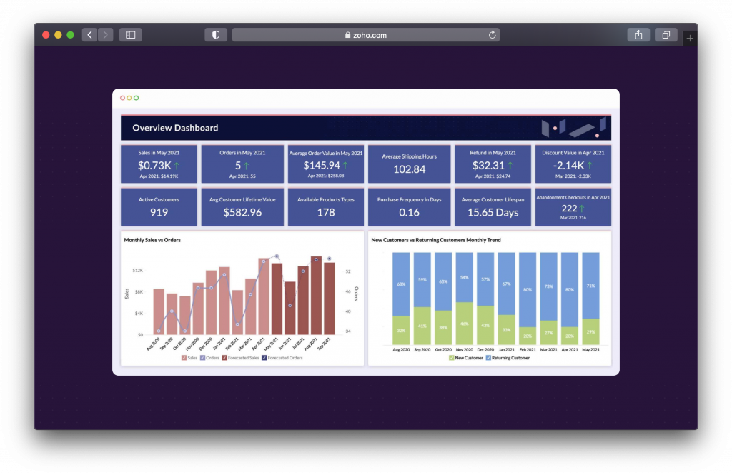Click the $4K tick on the Sales axis
The image size is (732, 475).
pyautogui.click(x=139, y=313)
